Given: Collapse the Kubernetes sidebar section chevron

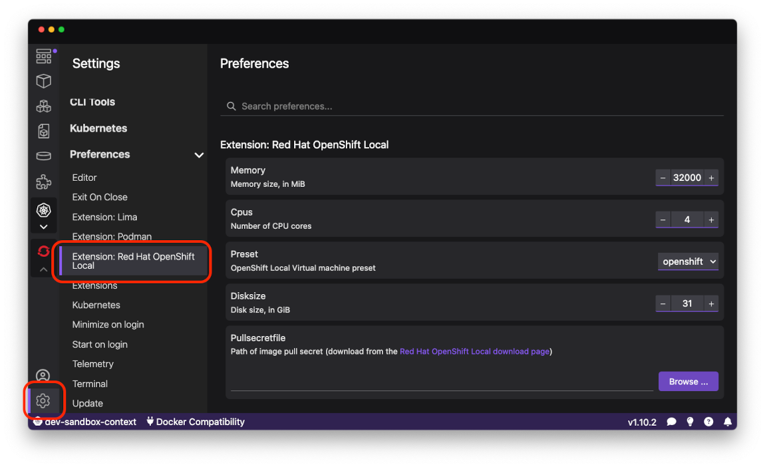Looking at the screenshot, I should click(x=43, y=227).
